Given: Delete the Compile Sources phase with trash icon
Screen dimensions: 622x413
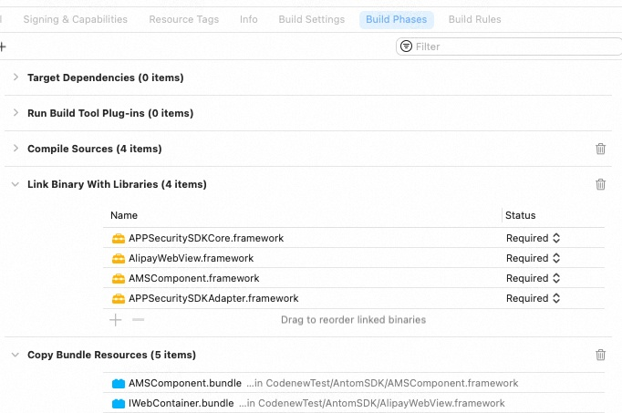Looking at the screenshot, I should 600,149.
